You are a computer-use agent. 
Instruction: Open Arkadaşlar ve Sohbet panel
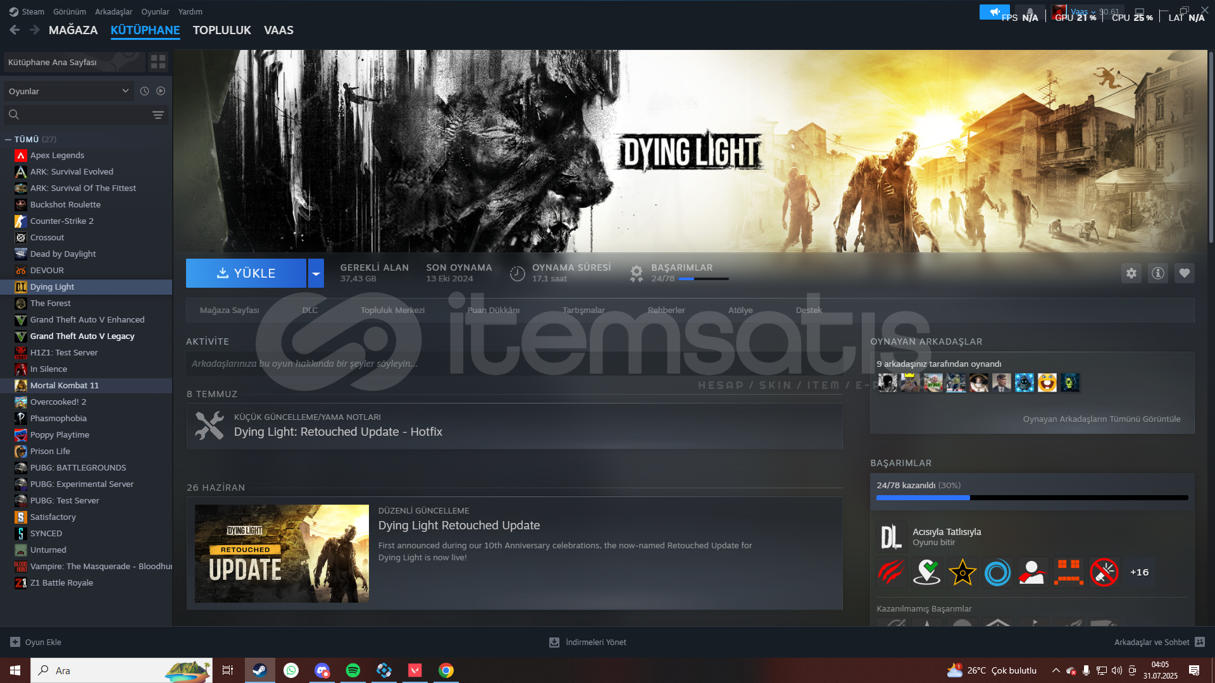pyautogui.click(x=1159, y=642)
